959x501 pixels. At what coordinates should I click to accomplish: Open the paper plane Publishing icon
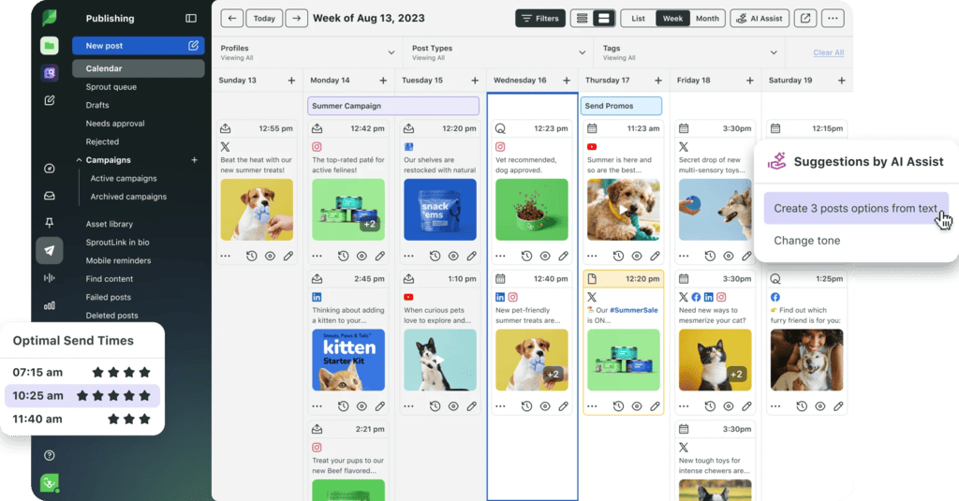coord(50,250)
